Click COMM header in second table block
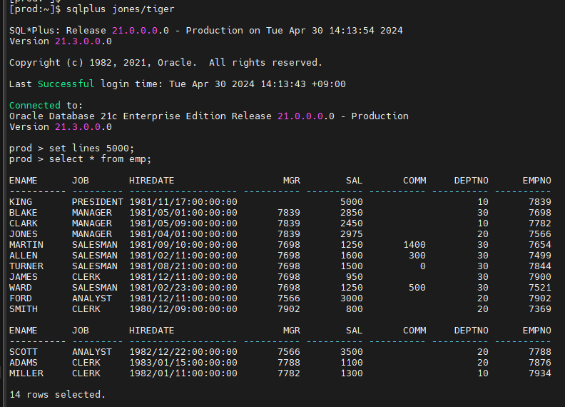565x407 pixels. click(414, 331)
